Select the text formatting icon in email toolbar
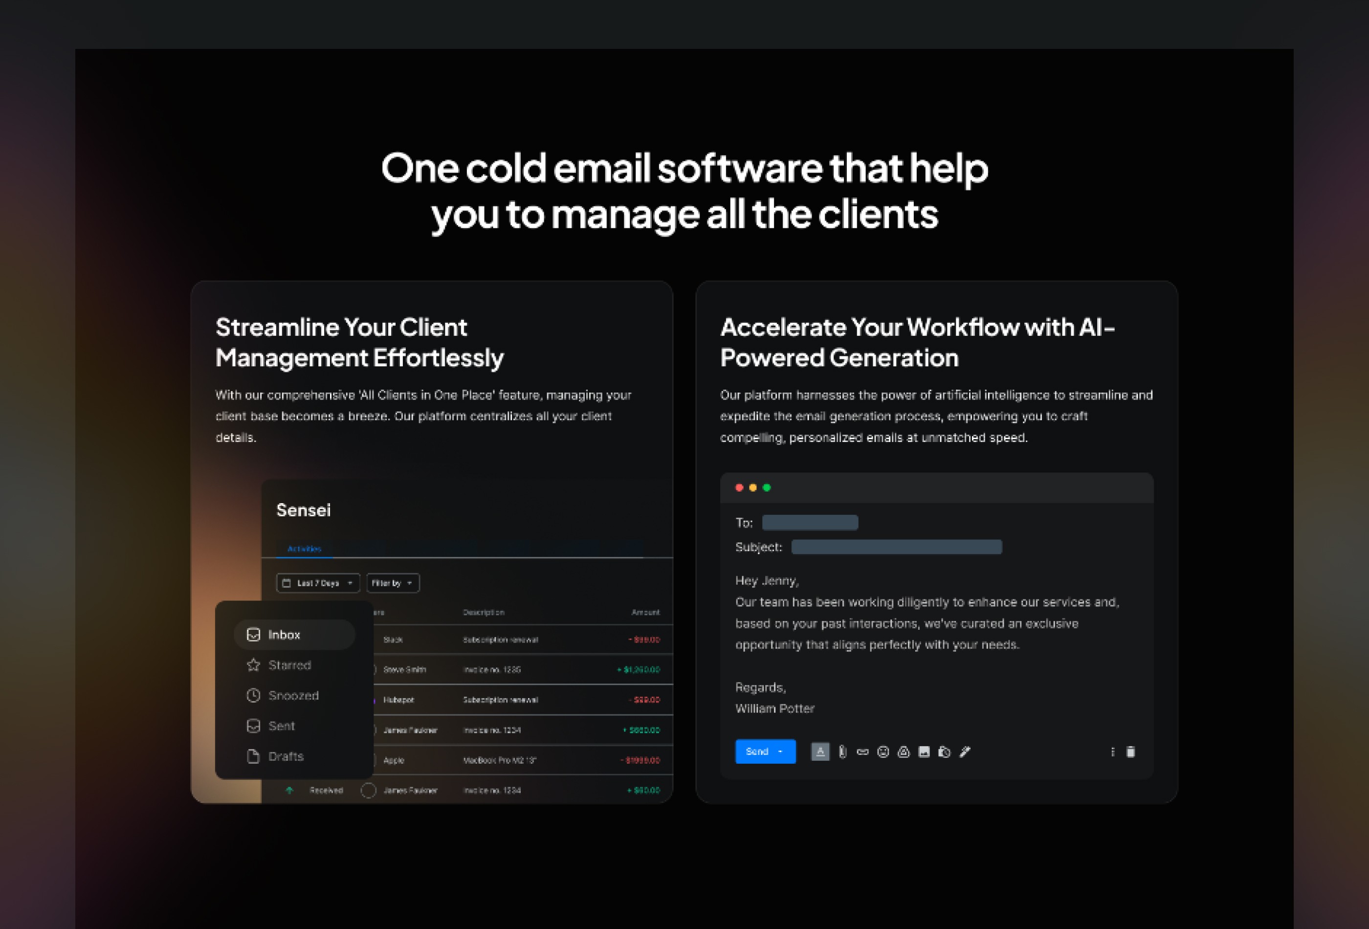Screen dimensions: 1369x929 [x=820, y=752]
